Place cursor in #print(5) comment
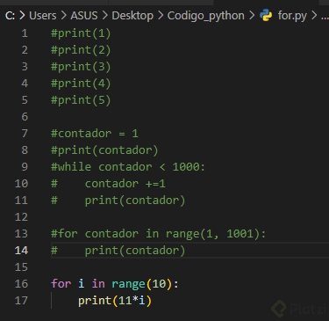329x321 pixels. (81, 100)
